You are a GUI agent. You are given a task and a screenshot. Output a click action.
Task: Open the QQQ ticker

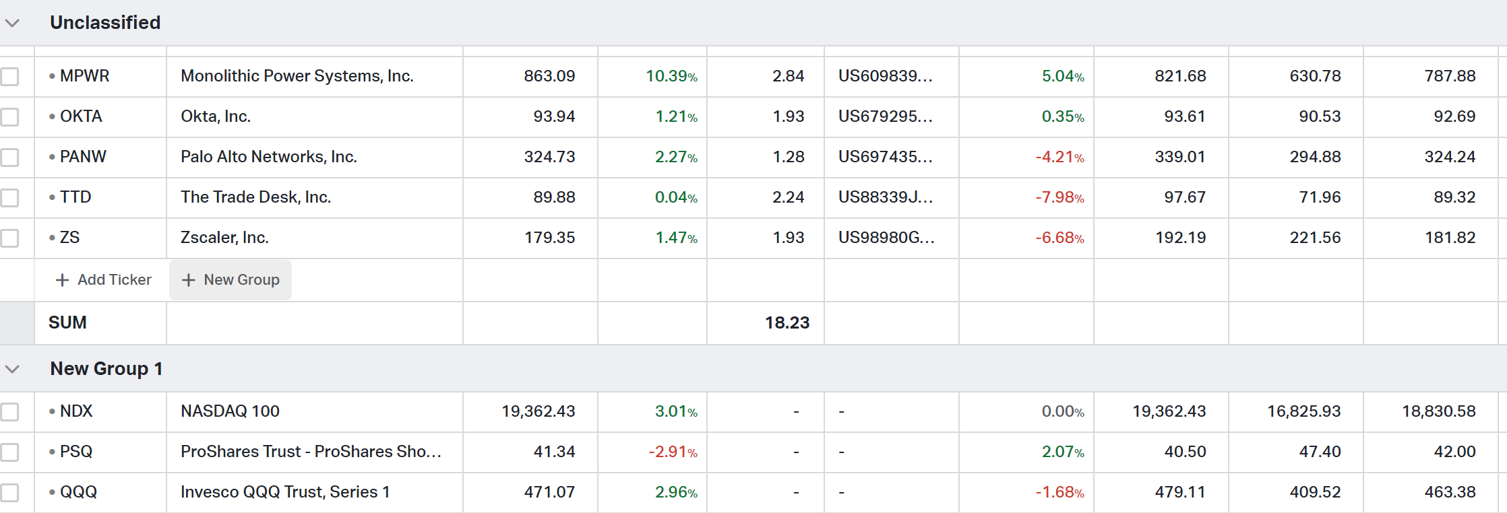tap(78, 492)
